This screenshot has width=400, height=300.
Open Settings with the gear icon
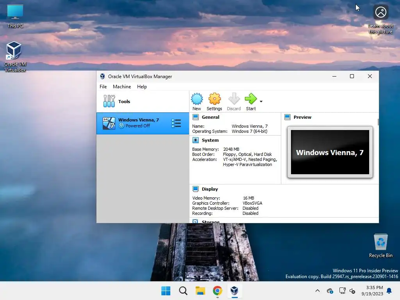214,99
